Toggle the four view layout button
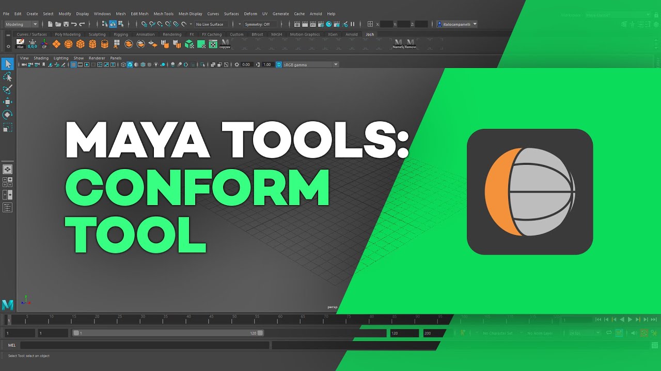 pyautogui.click(x=8, y=181)
